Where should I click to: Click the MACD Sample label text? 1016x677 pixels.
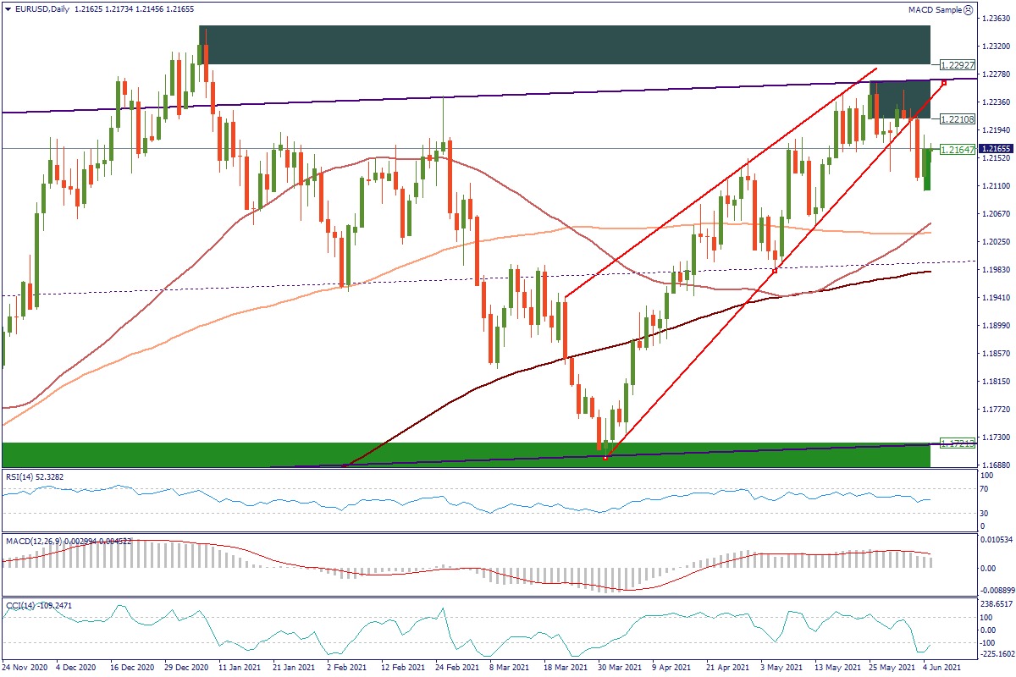click(935, 9)
